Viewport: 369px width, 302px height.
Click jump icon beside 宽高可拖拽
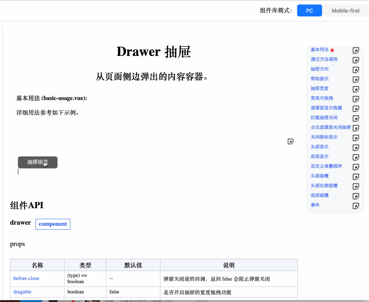(356, 99)
